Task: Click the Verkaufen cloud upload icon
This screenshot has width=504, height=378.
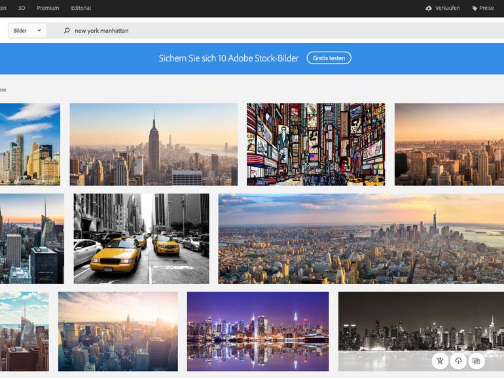Action: [429, 9]
